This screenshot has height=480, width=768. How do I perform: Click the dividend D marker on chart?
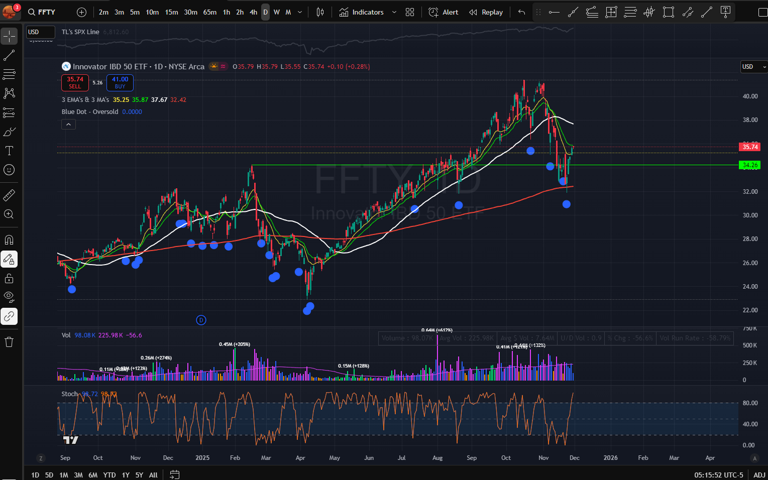click(201, 320)
